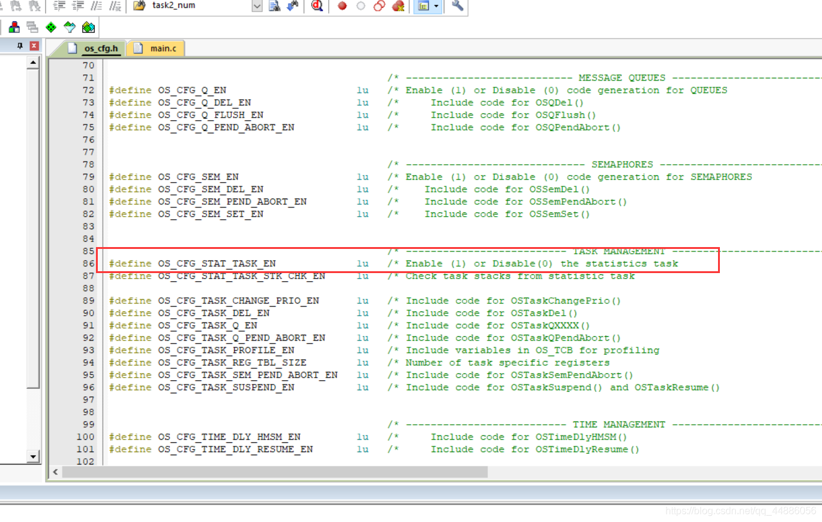Open Manage Run-Time Environment green diamond icon

click(51, 27)
